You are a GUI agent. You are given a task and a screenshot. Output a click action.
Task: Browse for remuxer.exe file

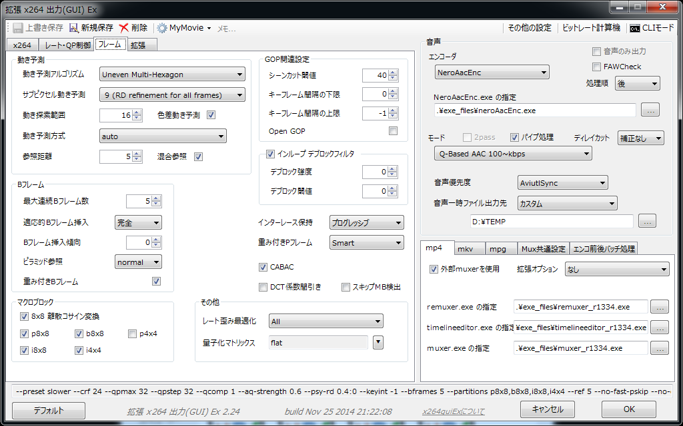(660, 307)
